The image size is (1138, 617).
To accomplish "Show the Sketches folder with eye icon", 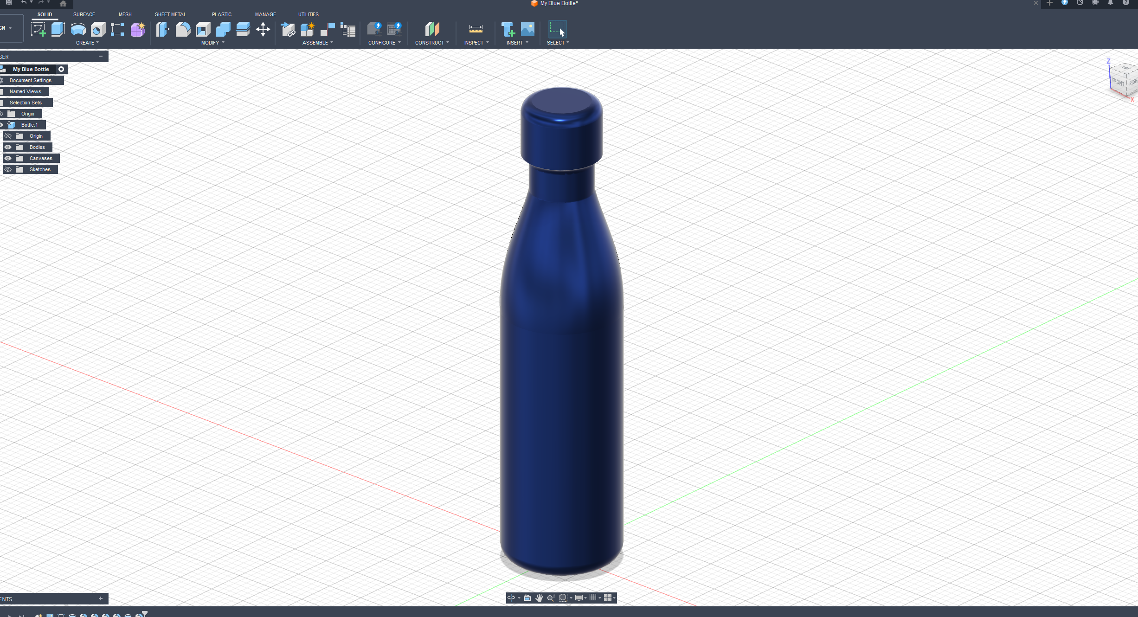I will 8,169.
